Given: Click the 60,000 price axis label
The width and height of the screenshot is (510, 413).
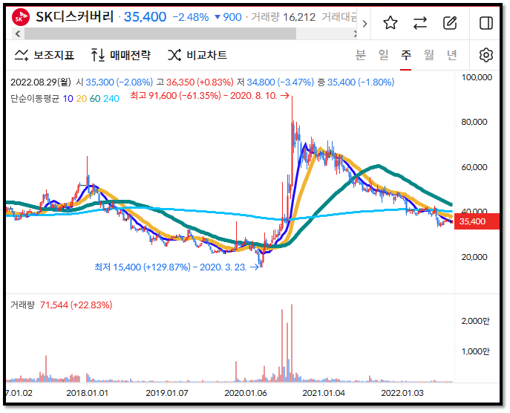Looking at the screenshot, I should click(x=474, y=167).
